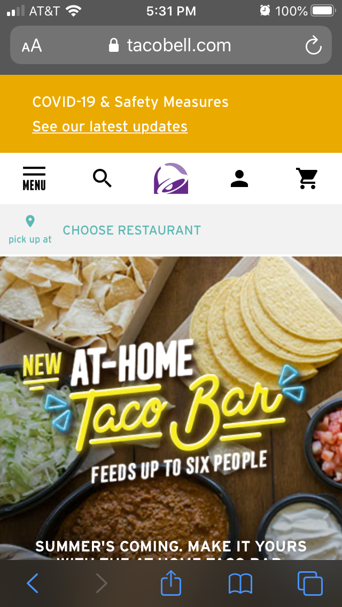Image resolution: width=342 pixels, height=607 pixels.
Task: Reload the page with refresh icon
Action: click(313, 45)
